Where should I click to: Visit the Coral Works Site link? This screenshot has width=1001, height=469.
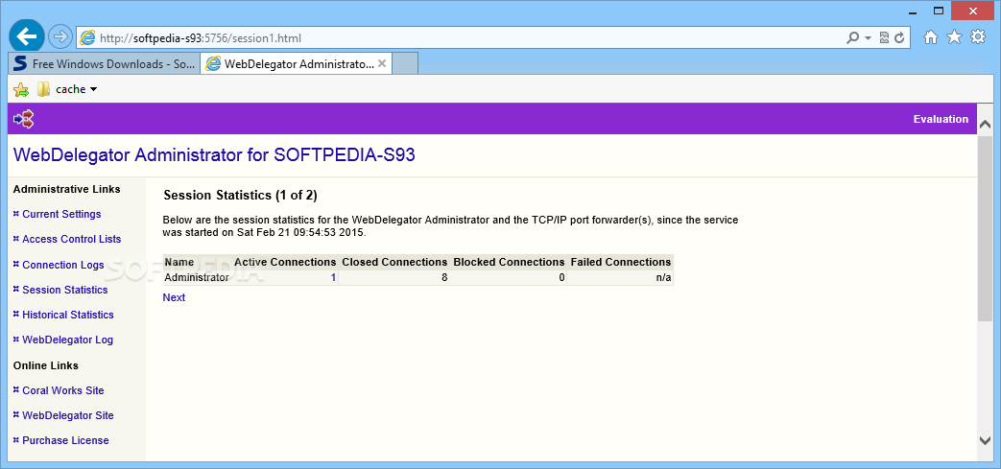pyautogui.click(x=63, y=390)
